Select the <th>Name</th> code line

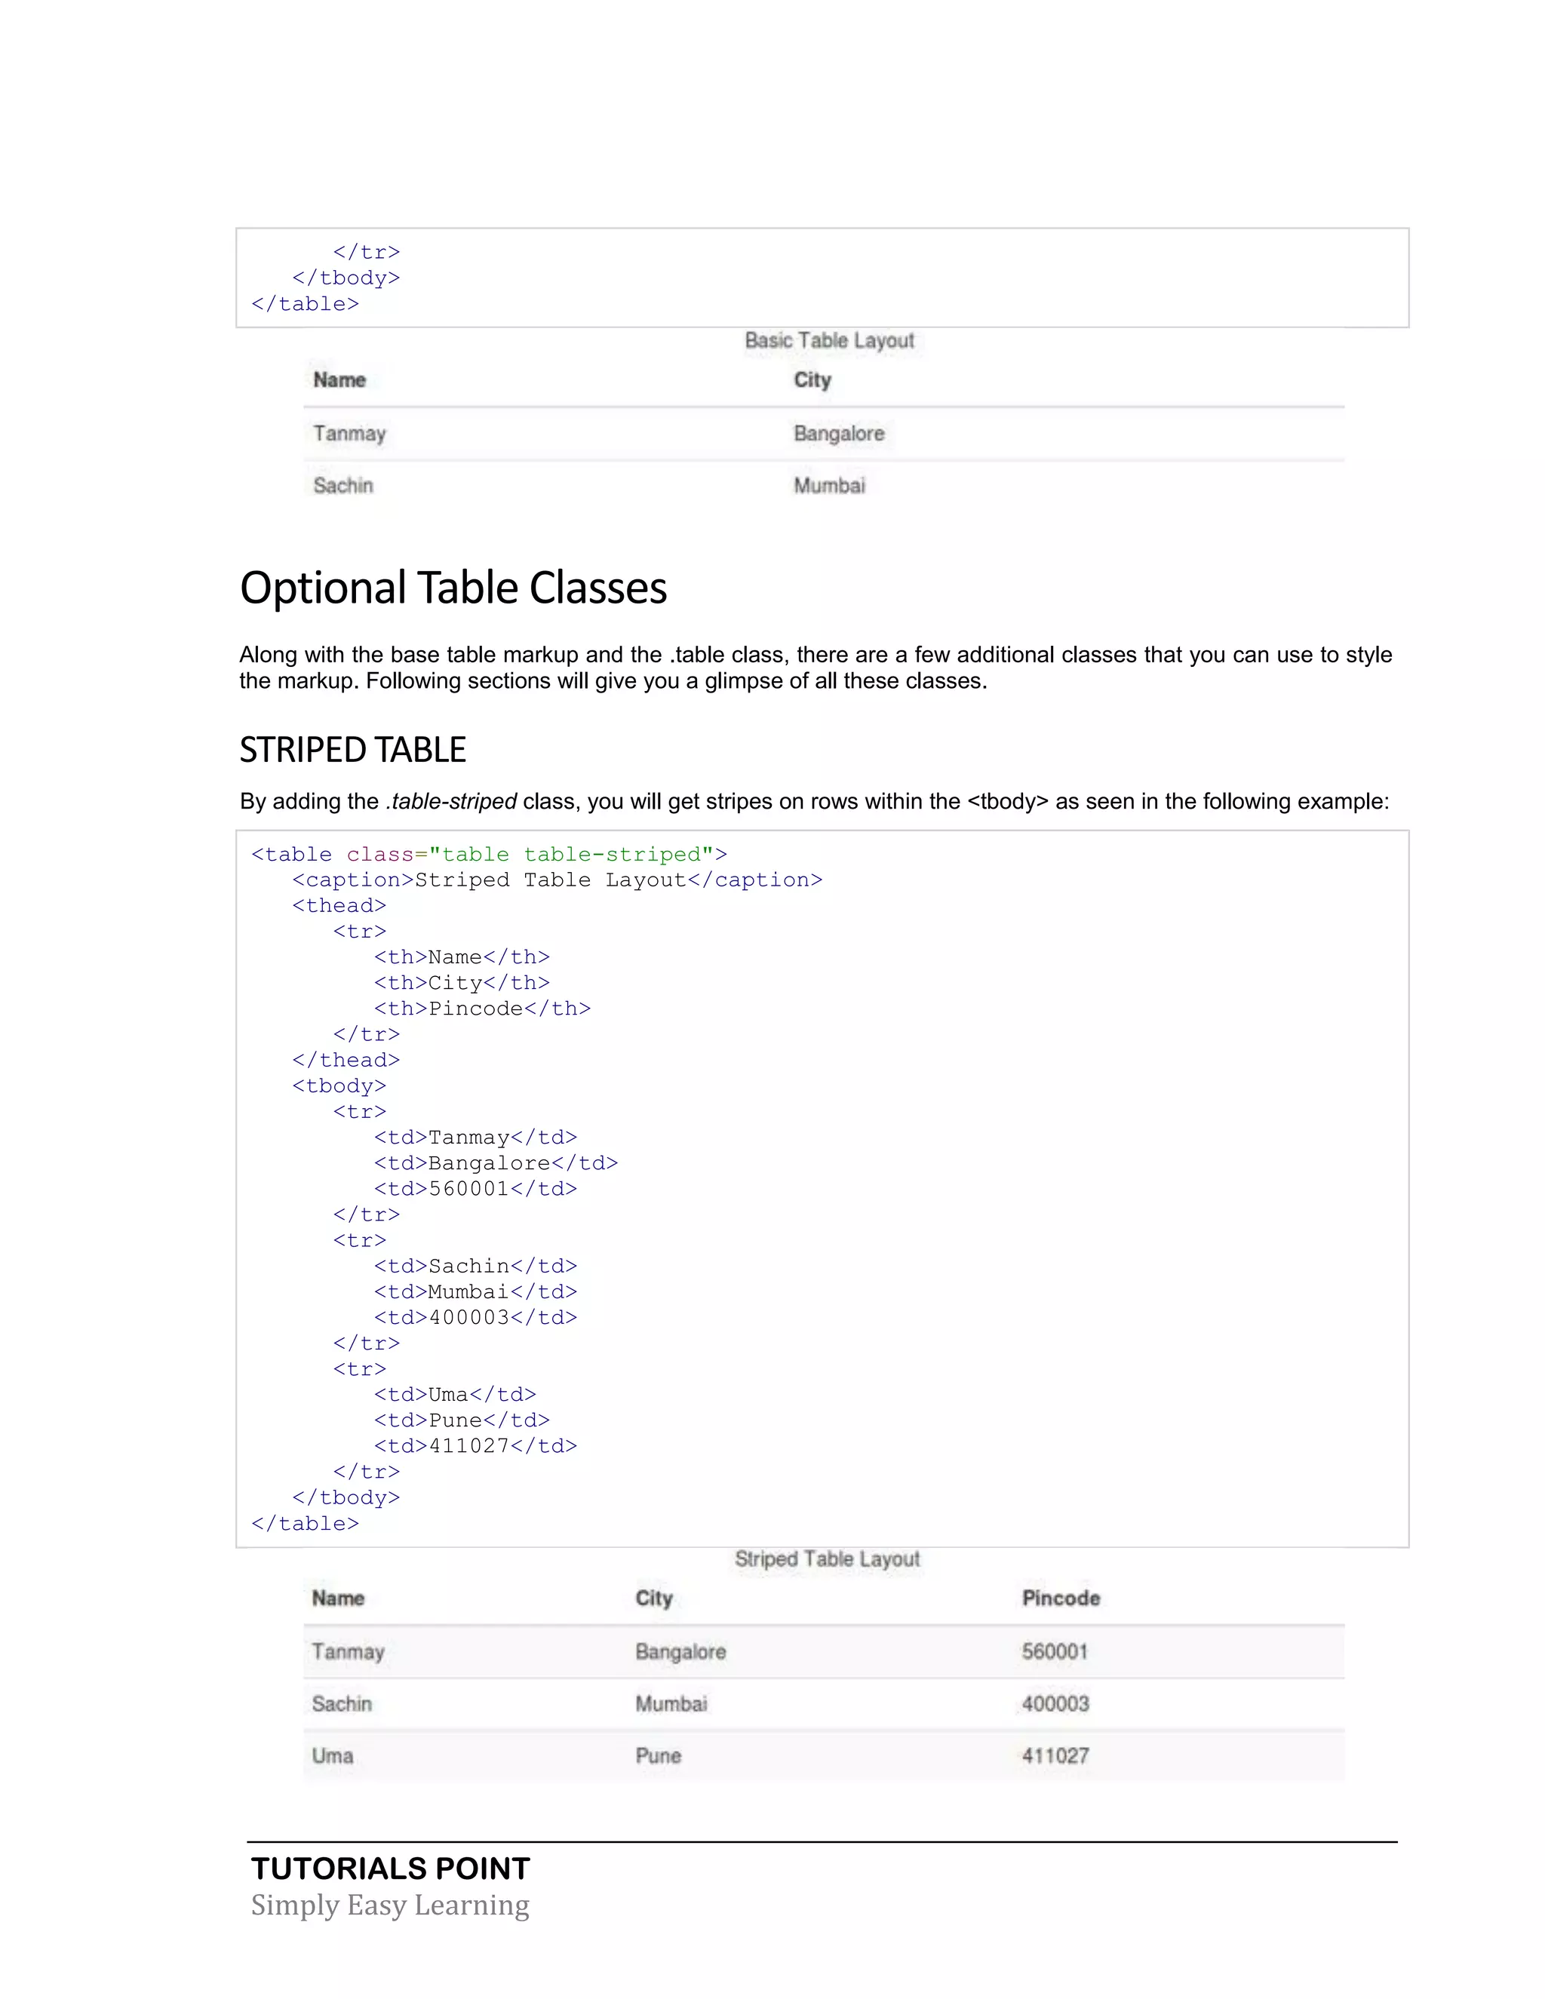[462, 957]
